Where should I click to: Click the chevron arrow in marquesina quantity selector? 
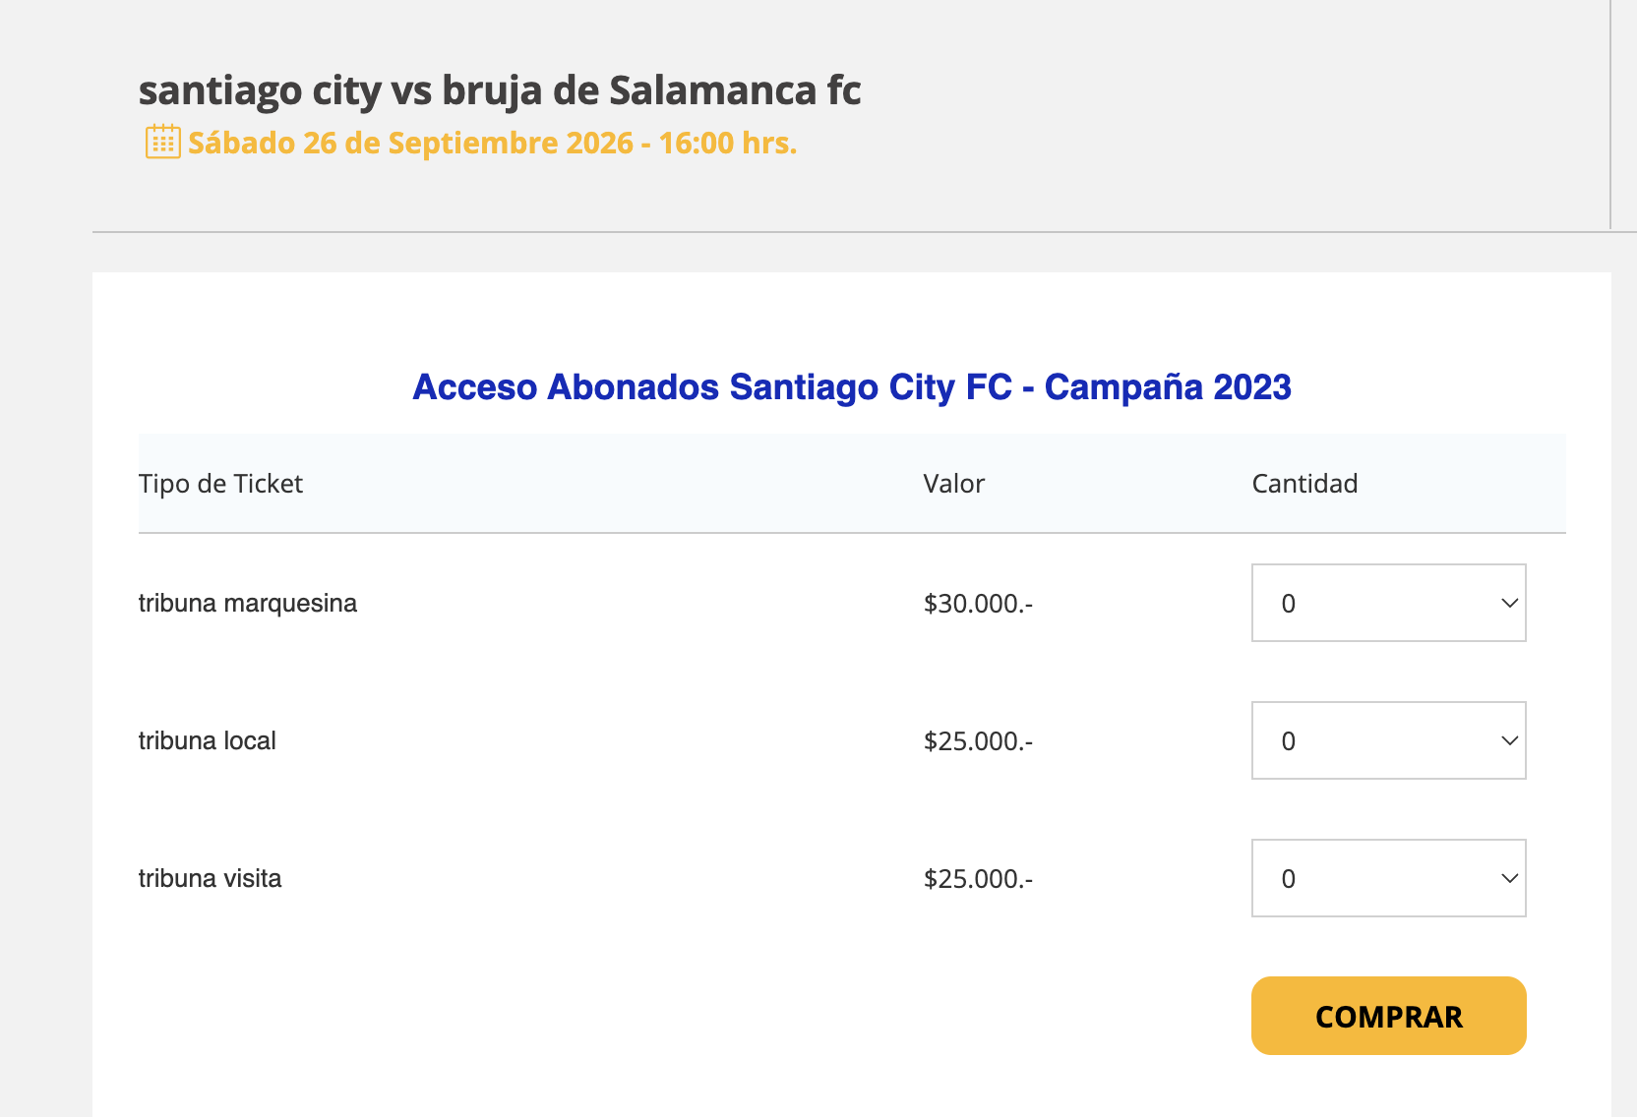1509,603
